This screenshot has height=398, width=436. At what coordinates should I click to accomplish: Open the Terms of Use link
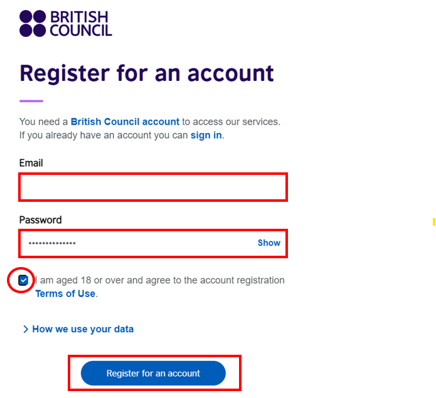65,293
